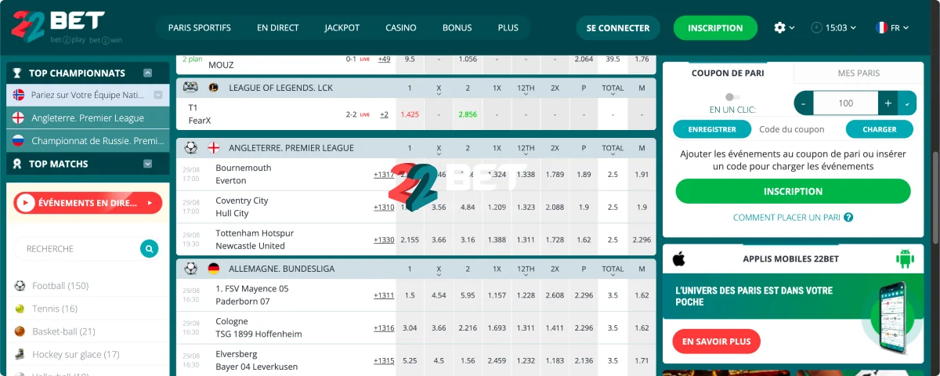940x376 pixels.
Task: Click the help question mark icon
Action: (848, 217)
